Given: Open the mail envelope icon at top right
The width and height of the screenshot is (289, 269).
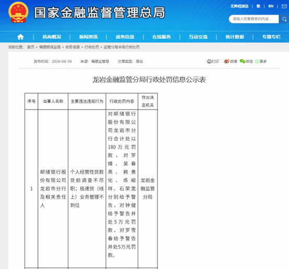Looking at the screenshot, I should 284,6.
